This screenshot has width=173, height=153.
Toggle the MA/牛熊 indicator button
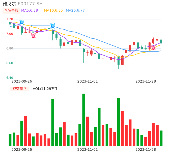pos(11,11)
